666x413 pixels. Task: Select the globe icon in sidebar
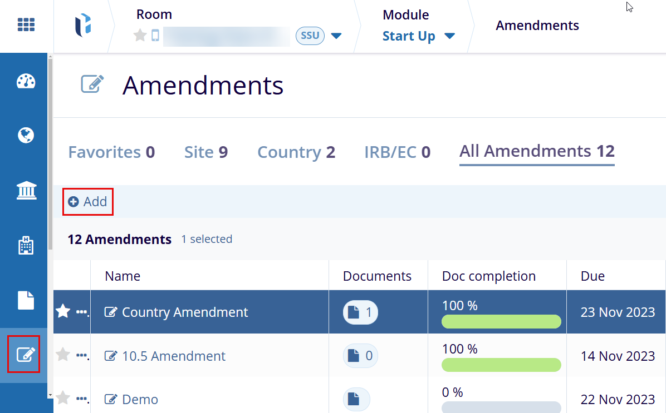tap(26, 136)
